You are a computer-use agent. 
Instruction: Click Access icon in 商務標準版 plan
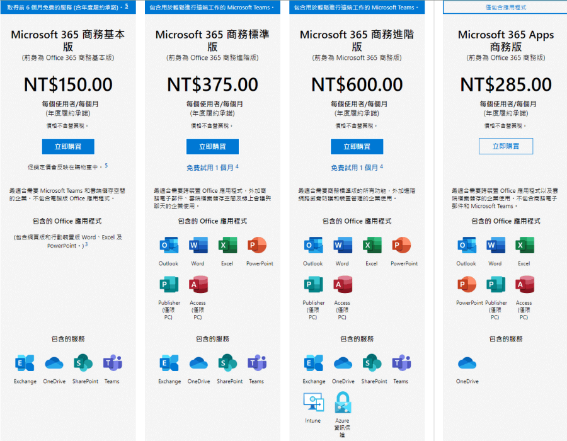(198, 285)
